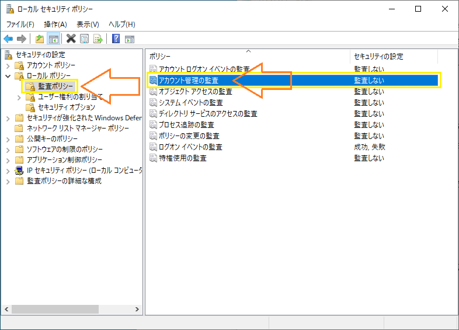Image resolution: width=459 pixels, height=330 pixels.
Task: Open the ファイル(F) menu
Action: coord(20,25)
